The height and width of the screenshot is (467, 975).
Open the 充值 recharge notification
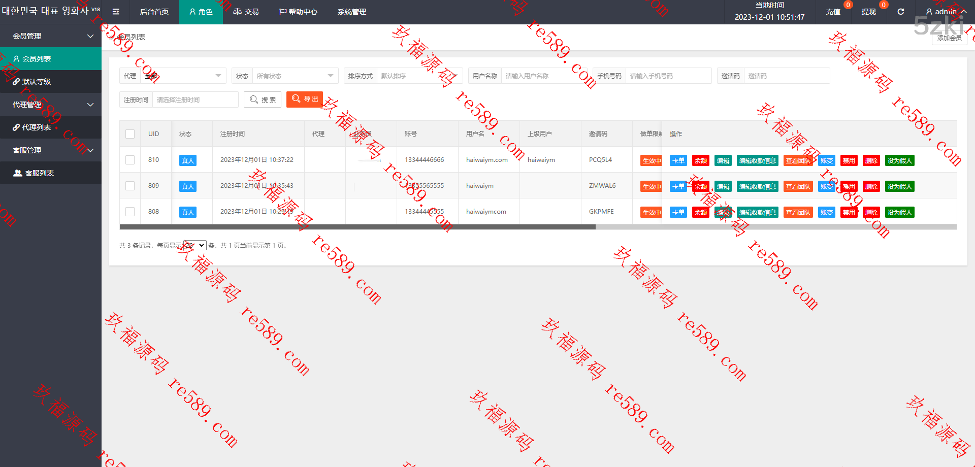tap(833, 12)
